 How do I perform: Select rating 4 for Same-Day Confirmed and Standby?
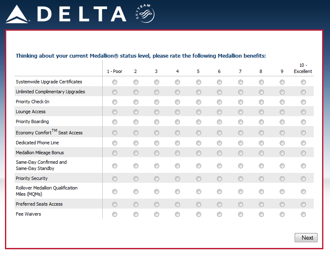point(177,166)
